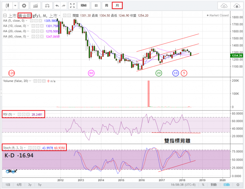
Task: Open settings gear for Stoch (9, 3, 3)
Action: (34, 148)
